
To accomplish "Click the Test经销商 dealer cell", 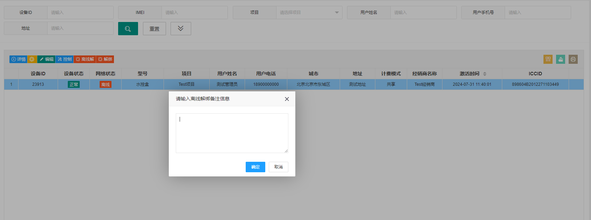I will [425, 84].
